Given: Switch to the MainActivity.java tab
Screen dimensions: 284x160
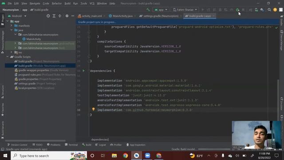Looking at the screenshot, I should pos(122,16).
